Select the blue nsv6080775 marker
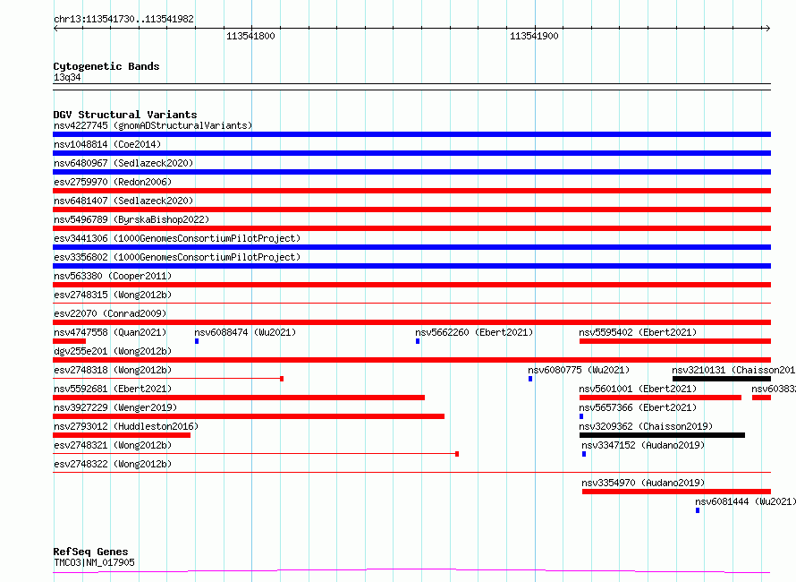This screenshot has width=796, height=582. pos(530,379)
